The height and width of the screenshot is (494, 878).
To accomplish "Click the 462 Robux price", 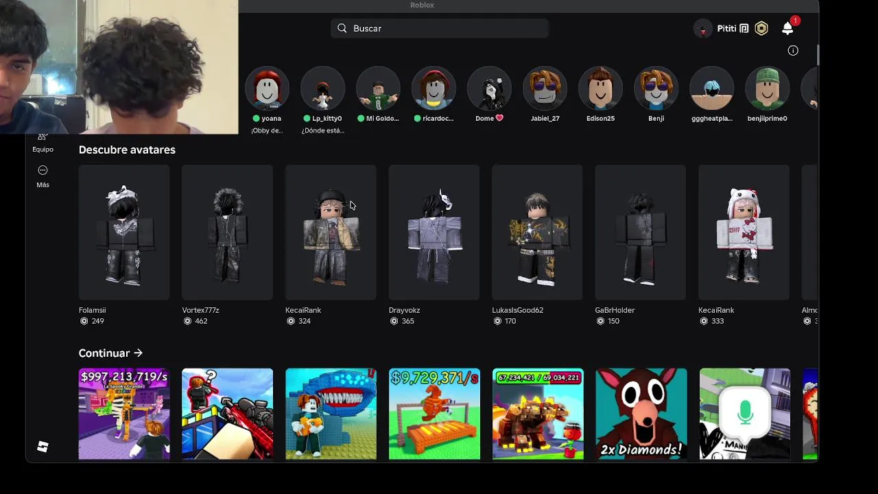I will tap(201, 321).
